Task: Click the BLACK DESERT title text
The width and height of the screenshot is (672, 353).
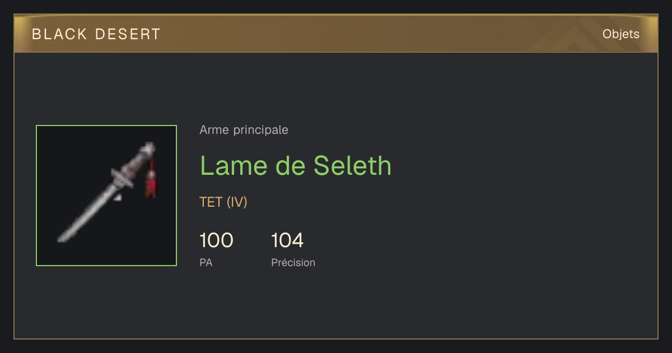Action: [x=96, y=34]
